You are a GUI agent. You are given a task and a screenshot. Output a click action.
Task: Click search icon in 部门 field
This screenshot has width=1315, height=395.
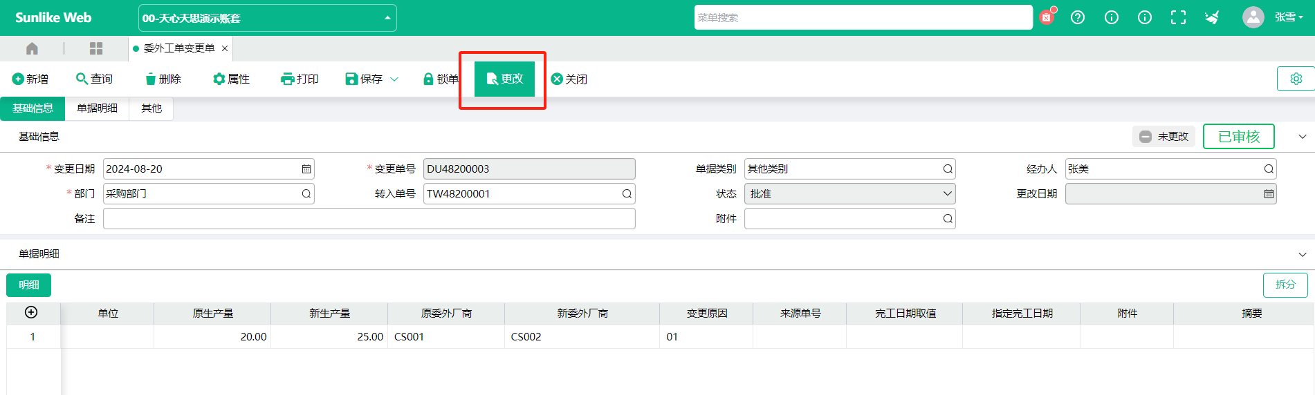click(x=306, y=194)
